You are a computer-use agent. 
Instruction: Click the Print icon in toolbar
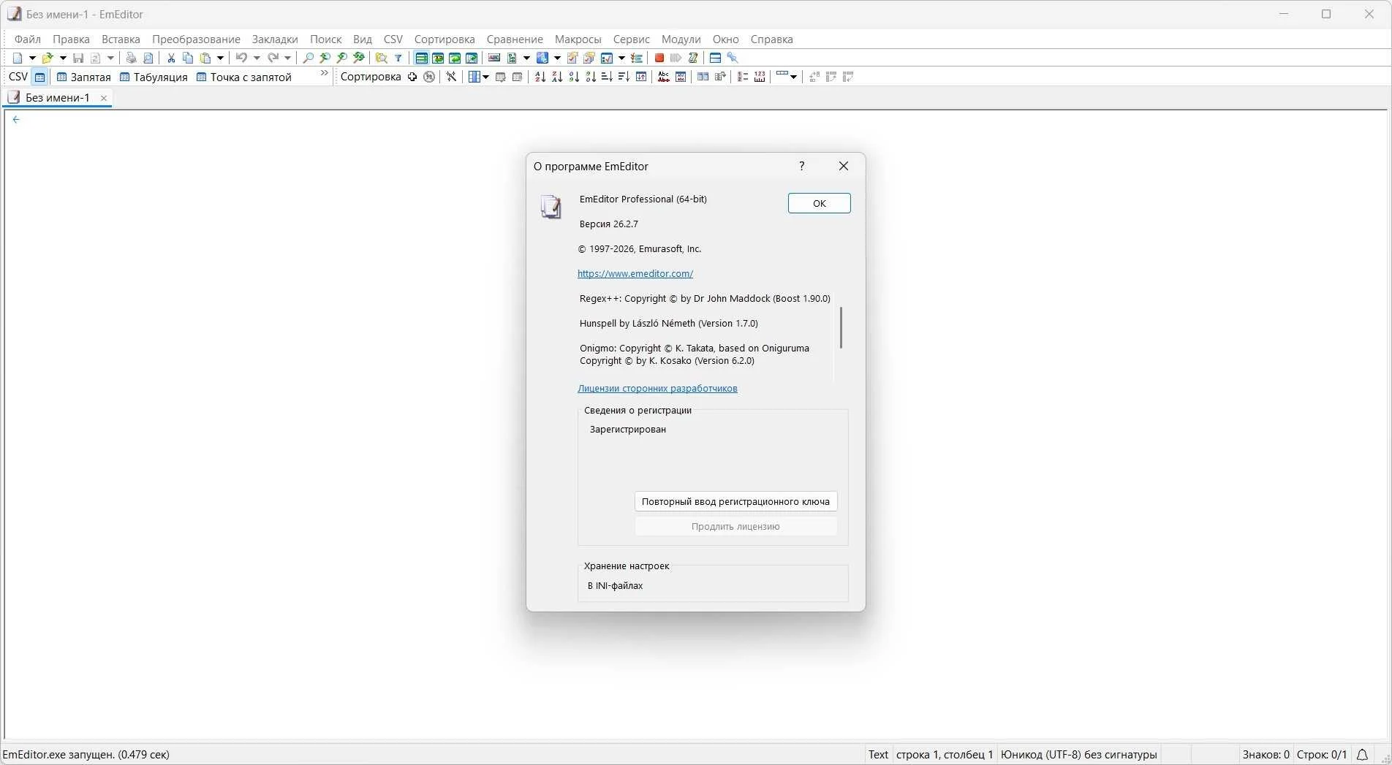pos(131,58)
